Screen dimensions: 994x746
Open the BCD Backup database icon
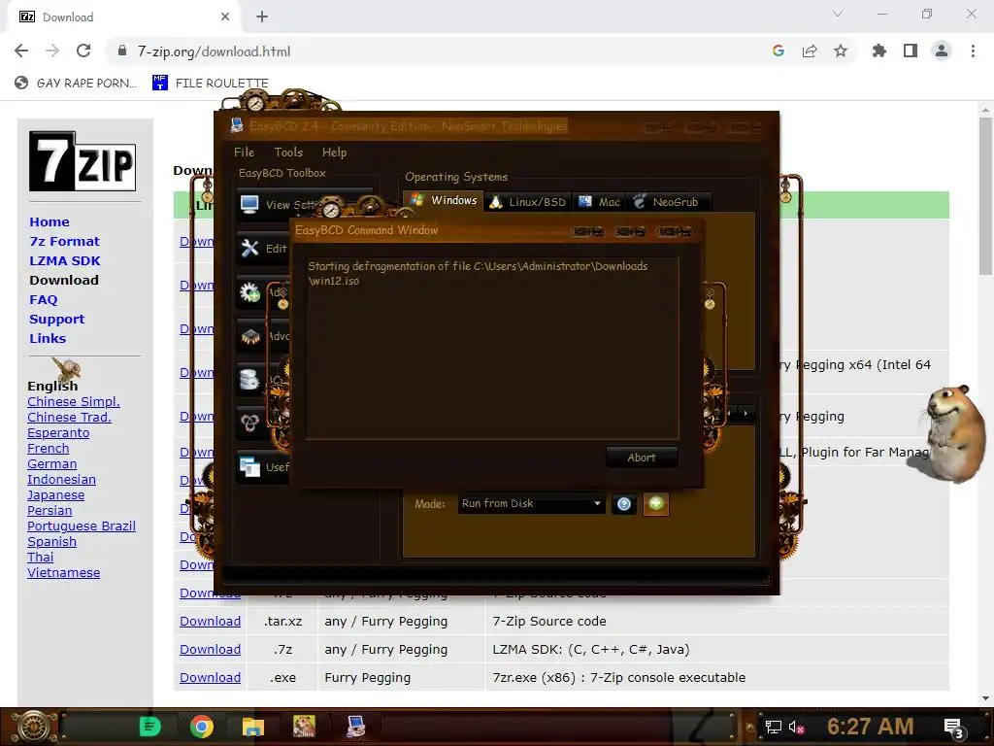click(249, 380)
